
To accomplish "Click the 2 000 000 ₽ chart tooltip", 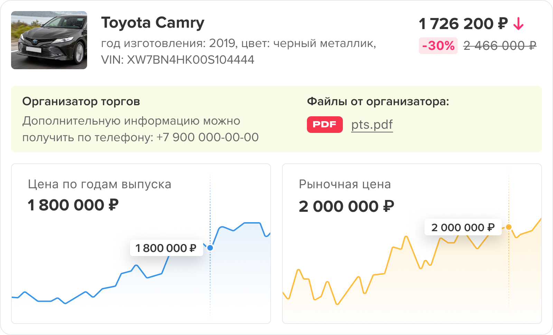I will (x=463, y=227).
